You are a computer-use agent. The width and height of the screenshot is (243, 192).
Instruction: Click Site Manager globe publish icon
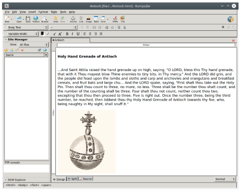point(45,50)
